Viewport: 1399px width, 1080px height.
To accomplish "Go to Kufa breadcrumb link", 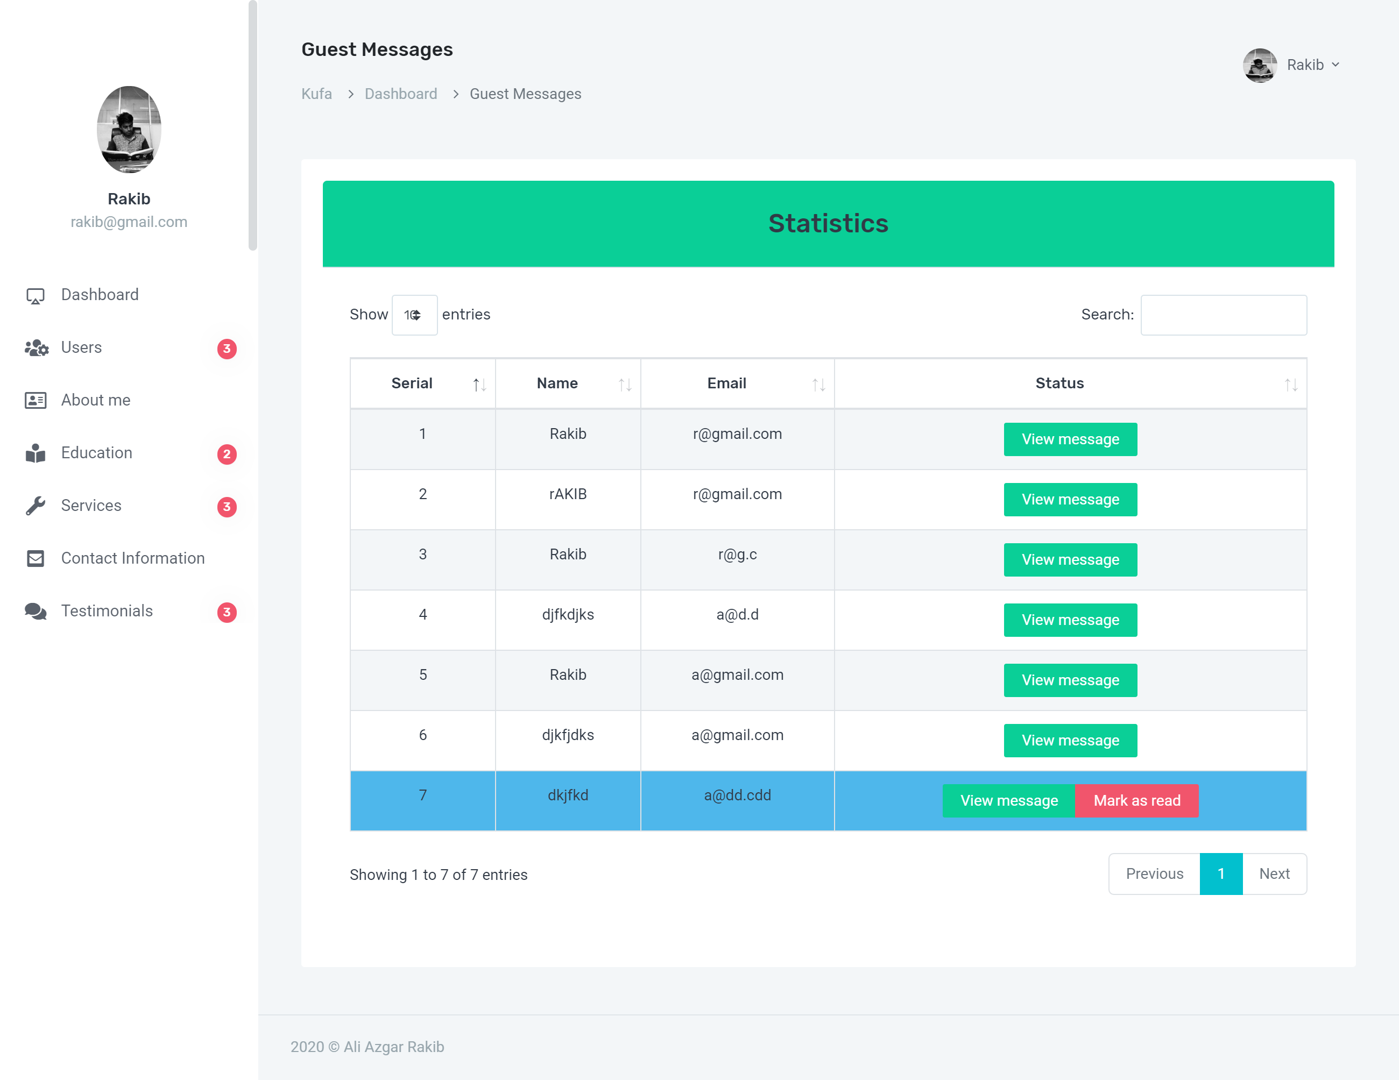I will point(316,94).
